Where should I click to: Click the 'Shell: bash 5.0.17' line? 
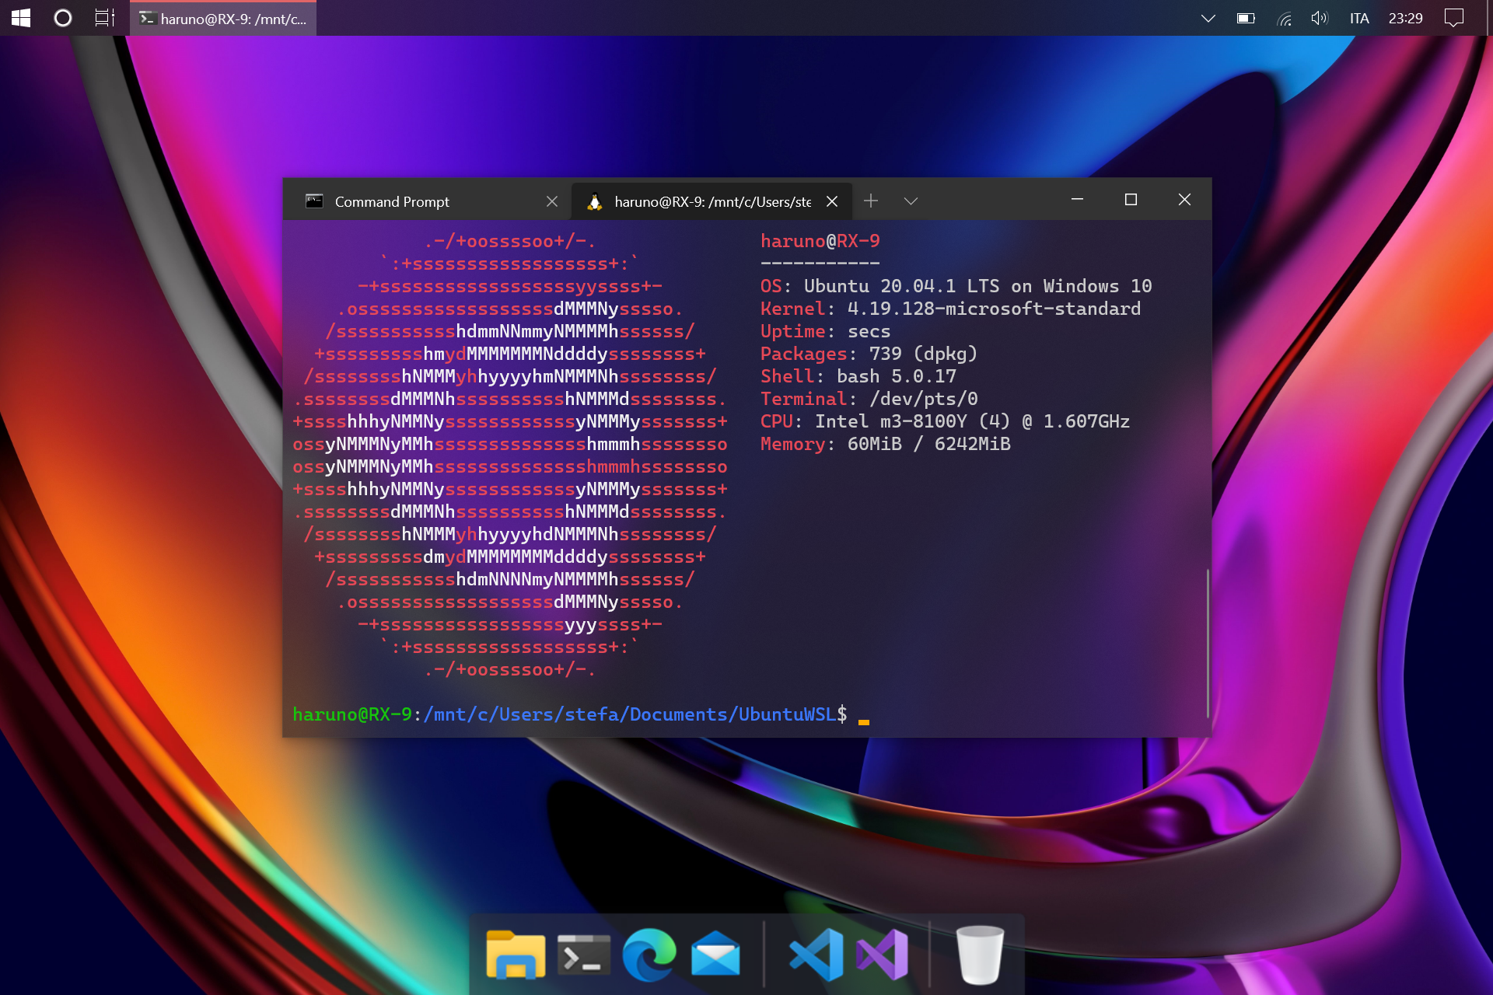coord(858,376)
